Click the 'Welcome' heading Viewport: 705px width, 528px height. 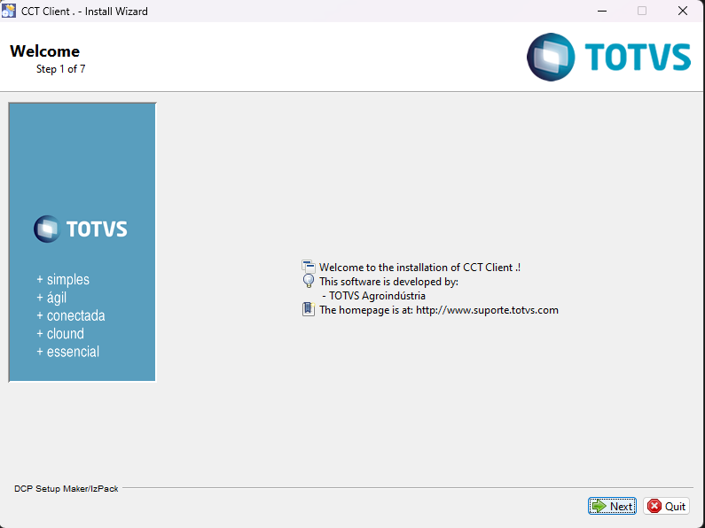coord(45,51)
